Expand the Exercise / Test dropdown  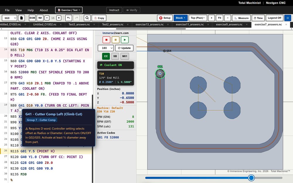click(69, 10)
